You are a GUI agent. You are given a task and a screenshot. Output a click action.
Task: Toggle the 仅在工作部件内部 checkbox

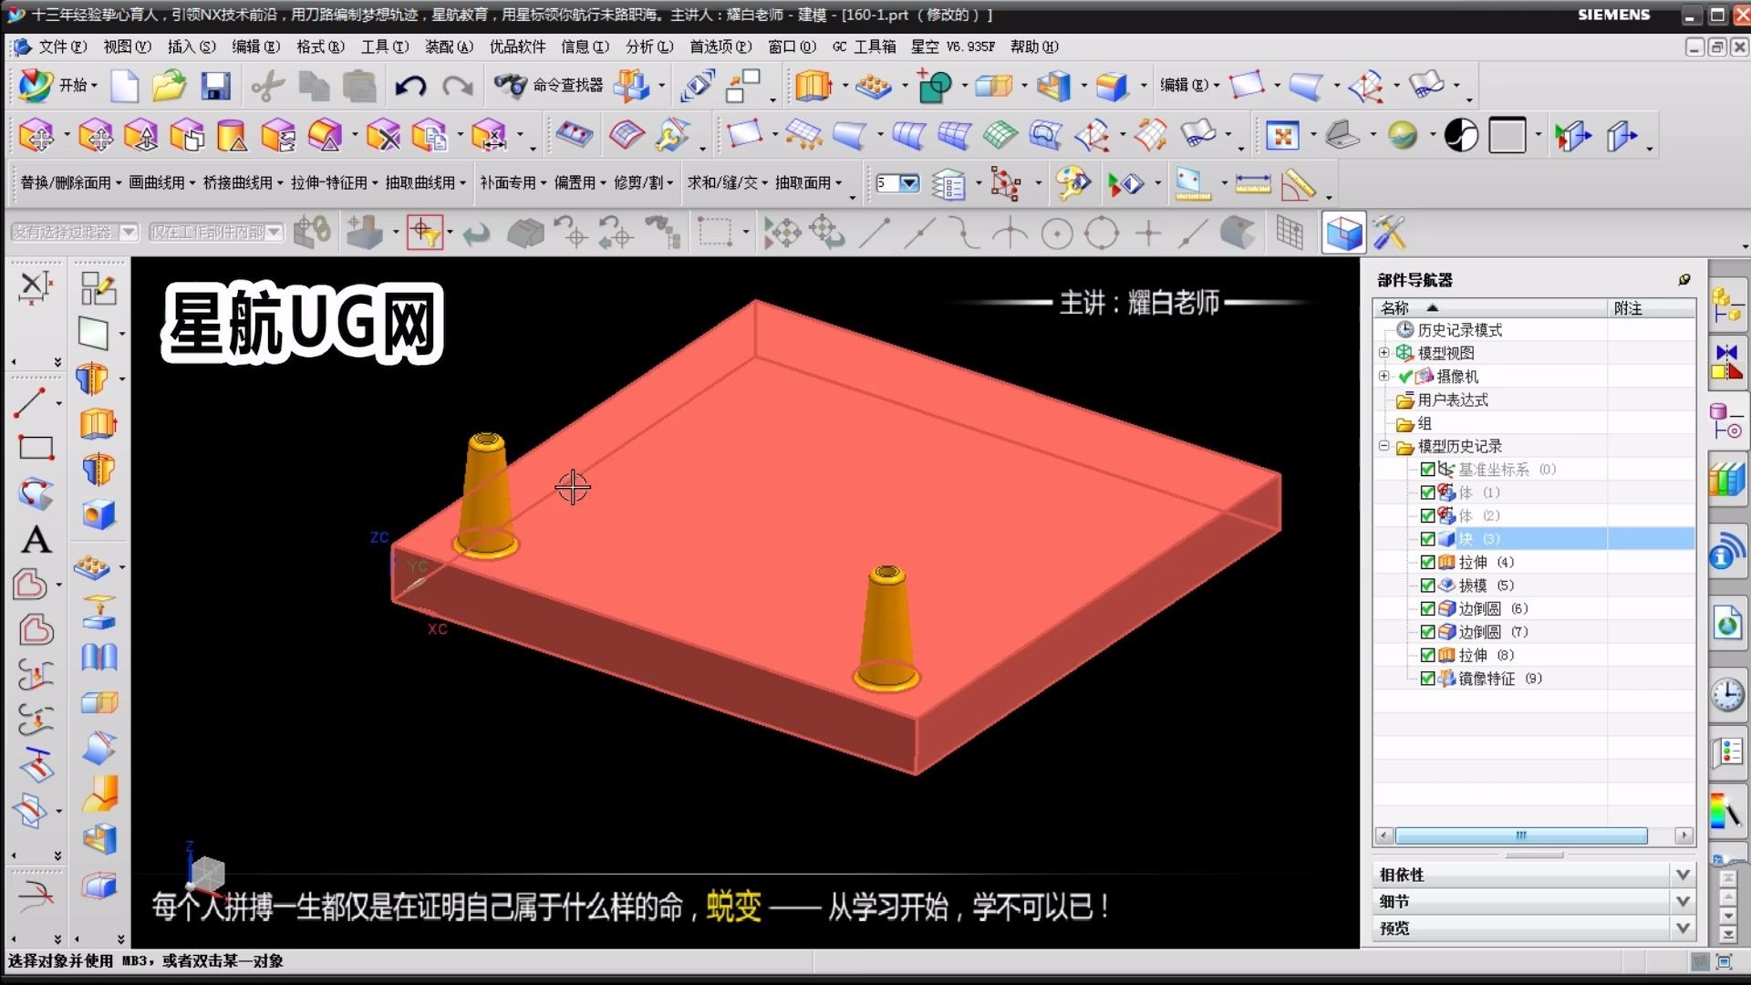[x=275, y=232]
